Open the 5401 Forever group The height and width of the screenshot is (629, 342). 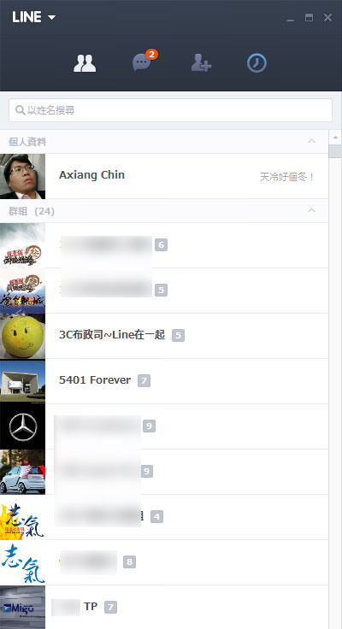[164, 381]
